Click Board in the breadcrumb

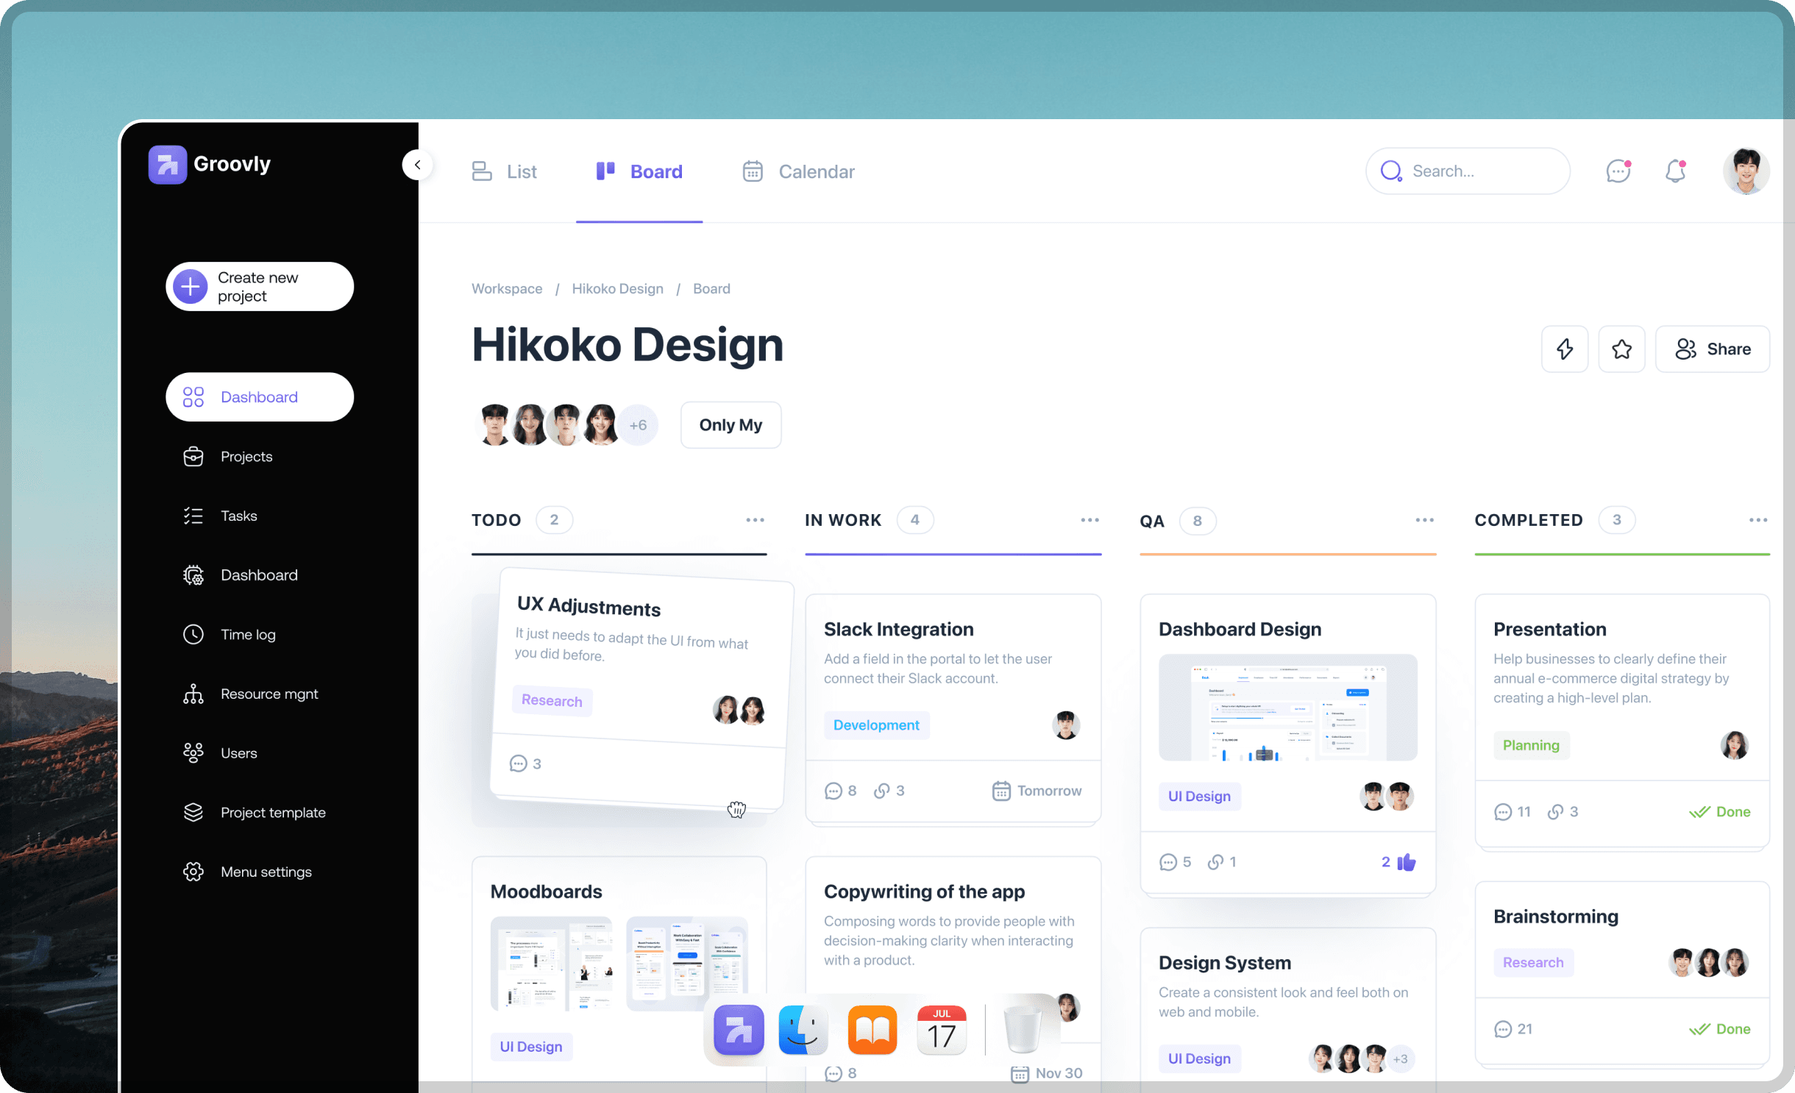point(711,289)
